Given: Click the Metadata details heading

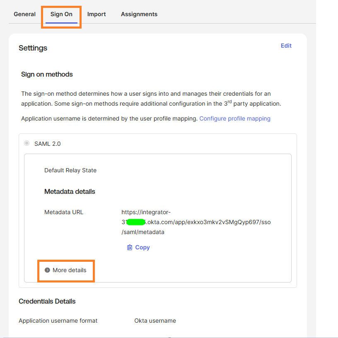Looking at the screenshot, I should [x=70, y=191].
